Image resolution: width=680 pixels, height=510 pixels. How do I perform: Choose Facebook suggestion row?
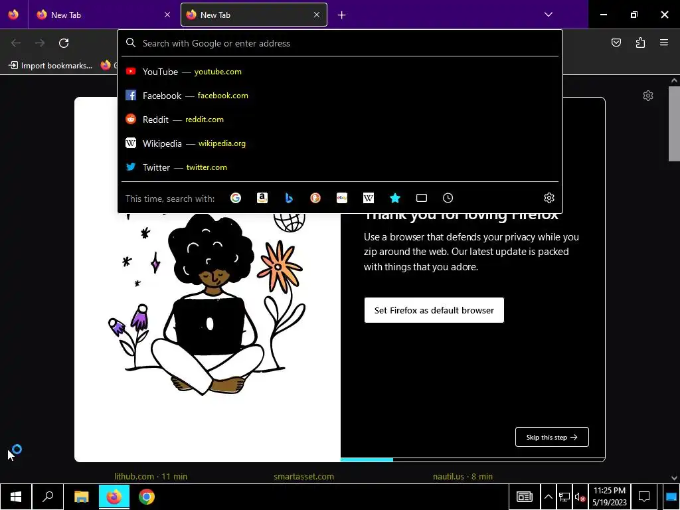[x=340, y=96]
